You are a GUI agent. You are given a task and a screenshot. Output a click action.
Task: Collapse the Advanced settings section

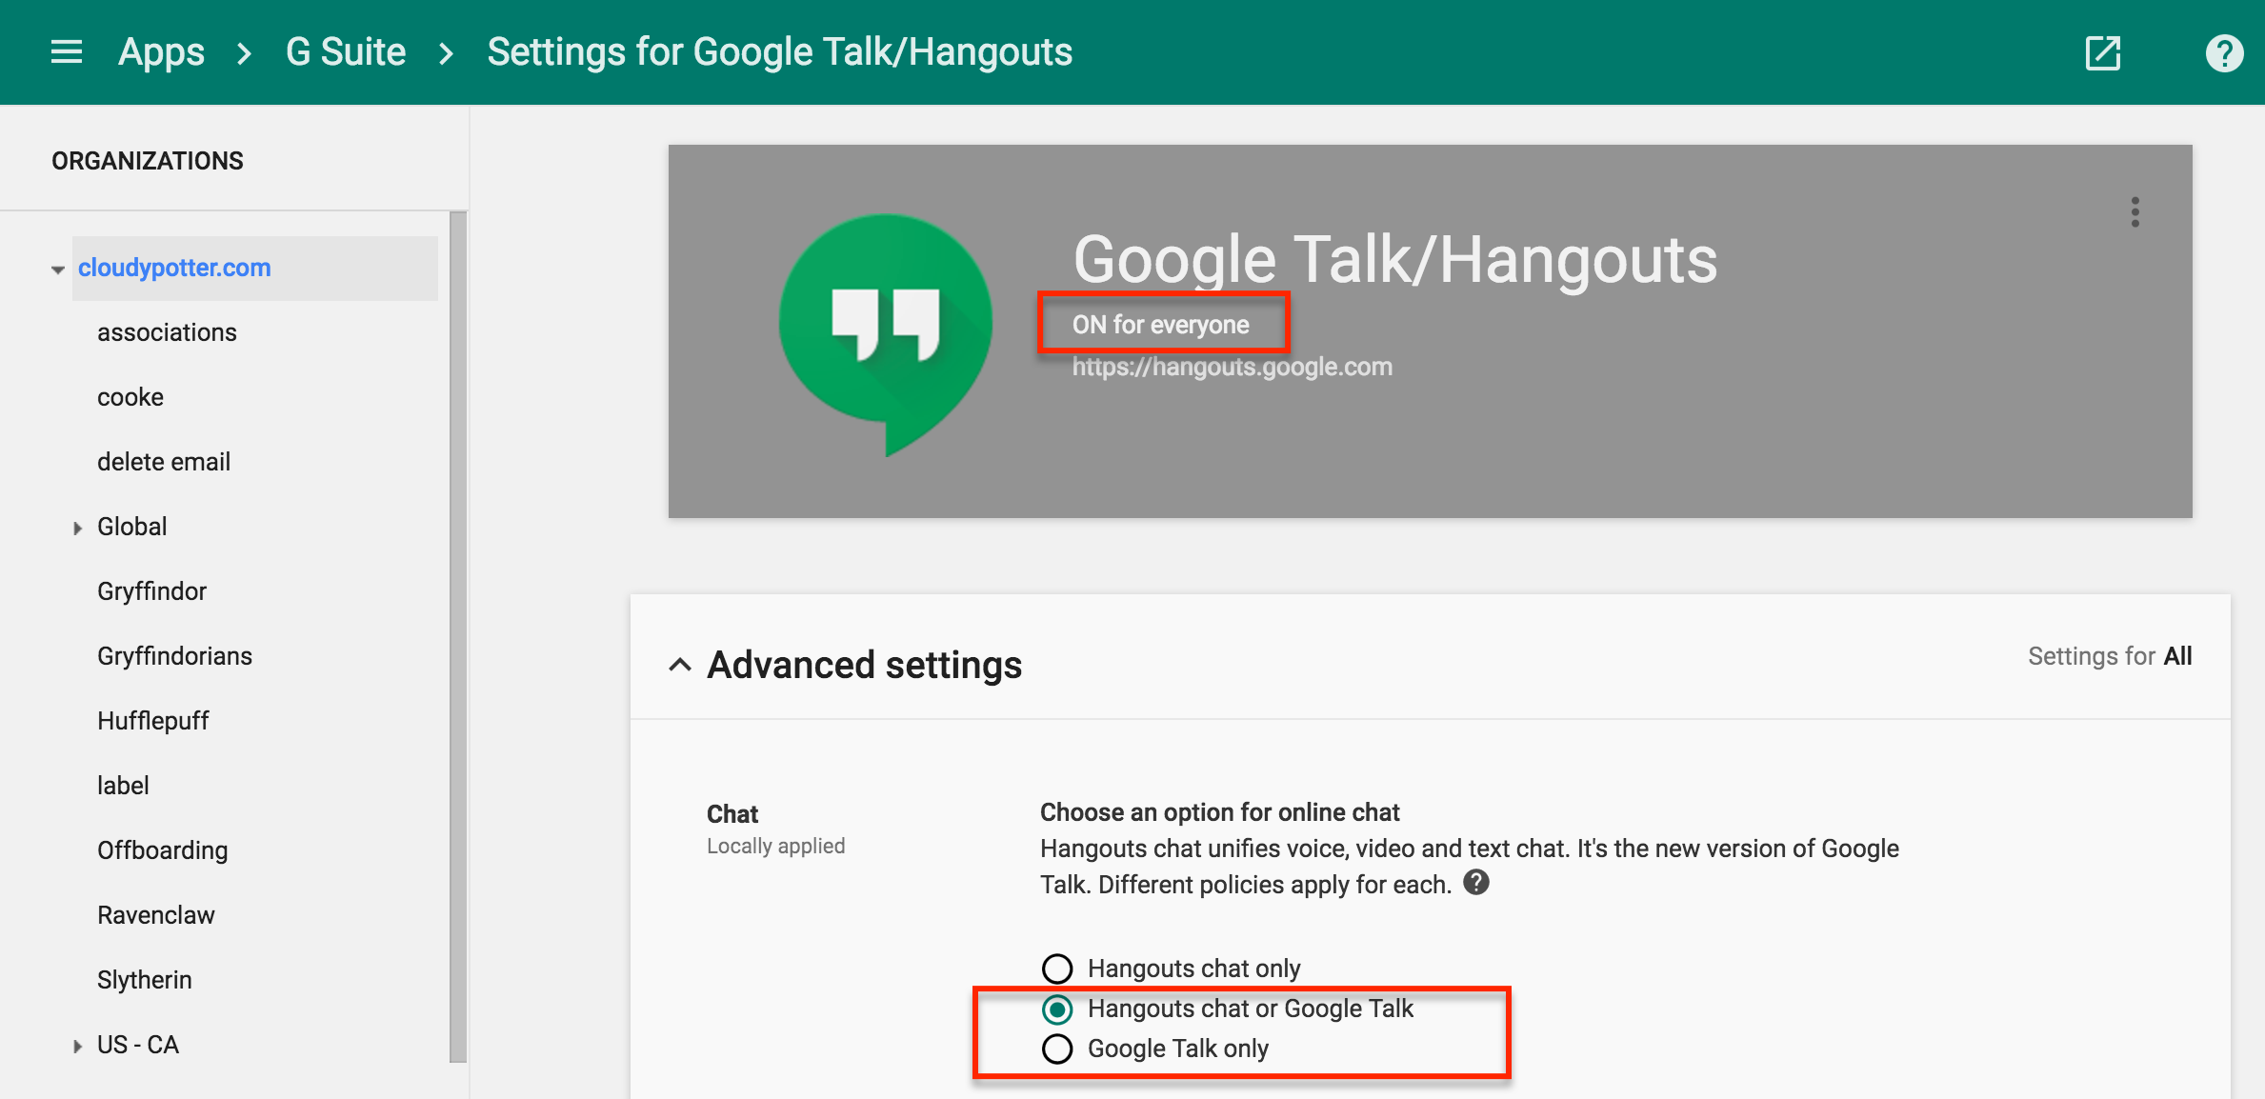point(680,665)
